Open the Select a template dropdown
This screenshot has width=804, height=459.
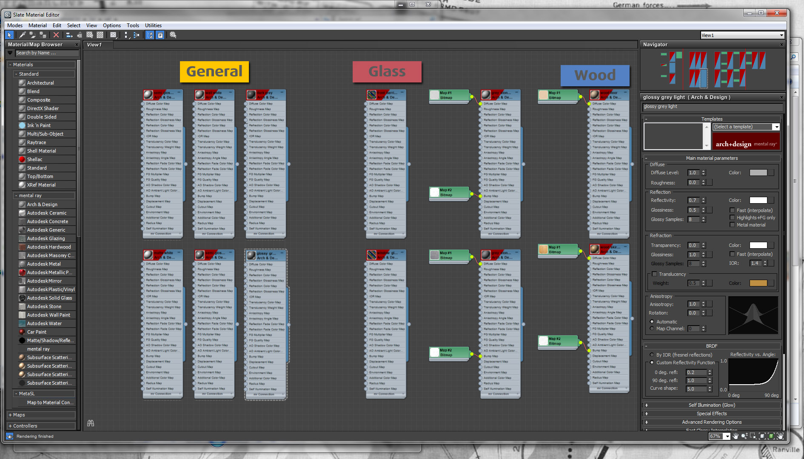click(776, 127)
